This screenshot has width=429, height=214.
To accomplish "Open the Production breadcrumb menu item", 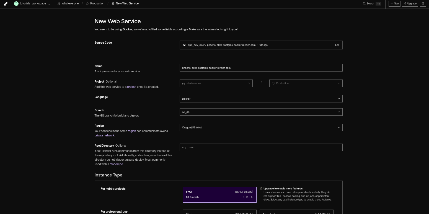I will click(97, 3).
